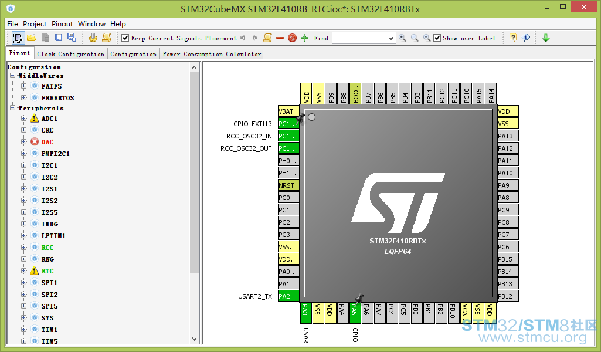
Task: Click the speech bubble help icon
Action: click(526, 38)
